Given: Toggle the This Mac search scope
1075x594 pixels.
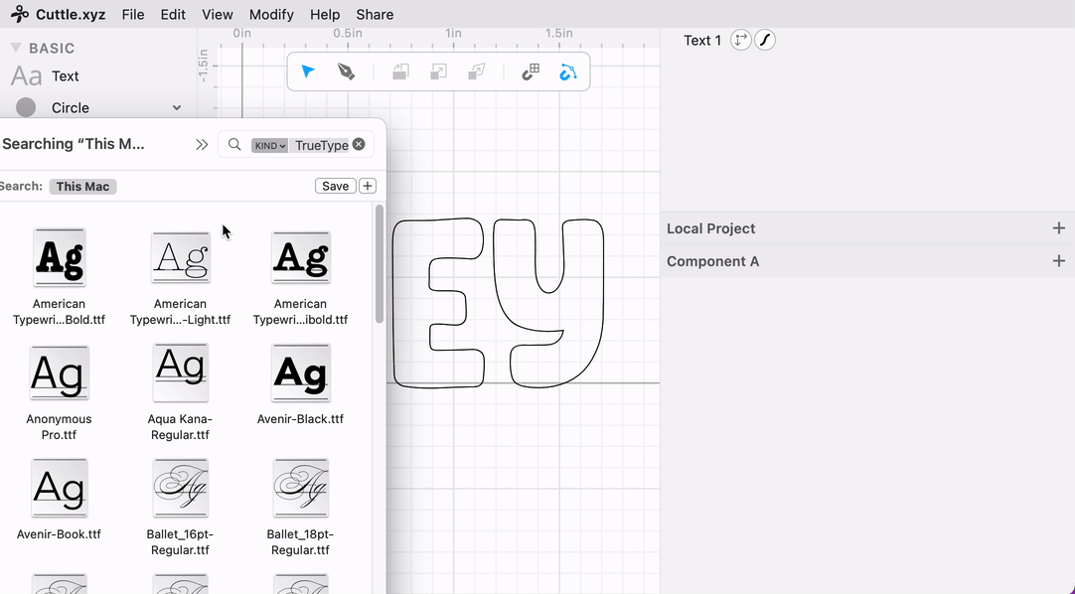Looking at the screenshot, I should pos(82,186).
